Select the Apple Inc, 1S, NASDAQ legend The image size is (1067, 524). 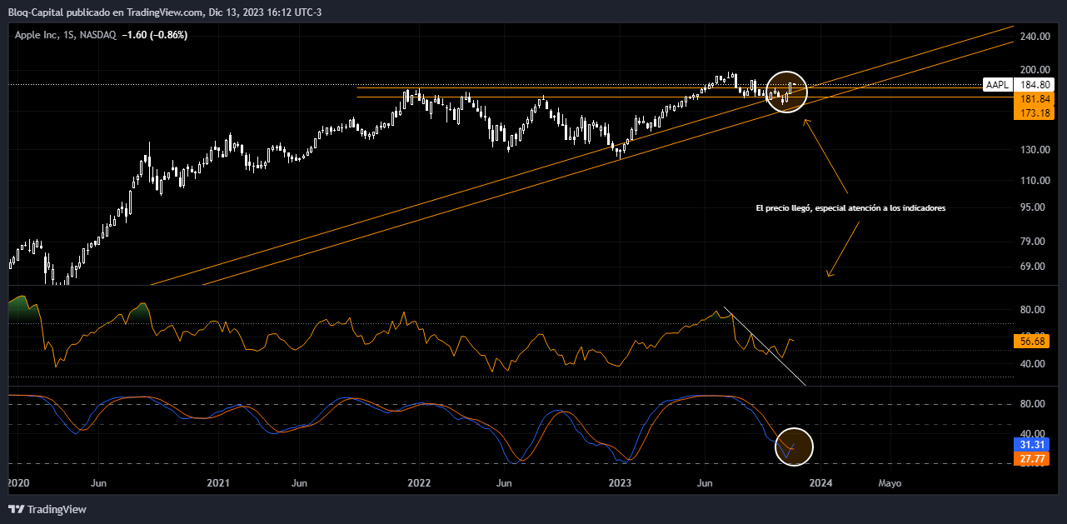point(65,35)
